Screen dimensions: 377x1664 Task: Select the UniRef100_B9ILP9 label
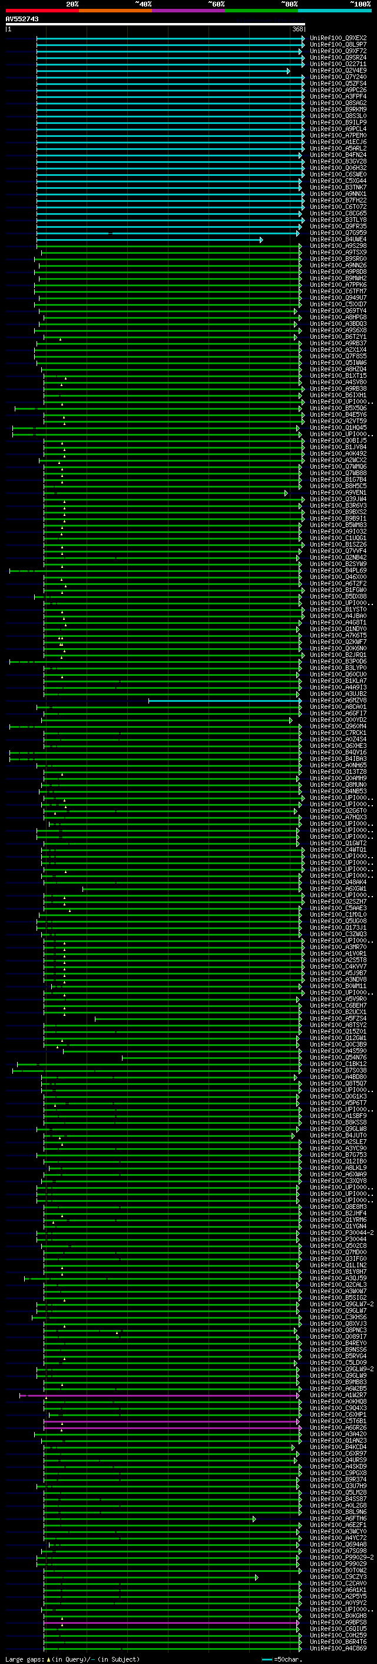click(338, 123)
